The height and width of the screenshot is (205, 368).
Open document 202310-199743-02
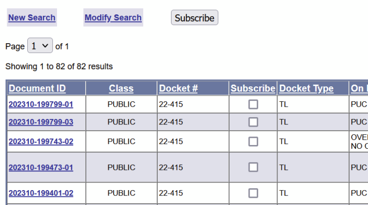(x=41, y=142)
